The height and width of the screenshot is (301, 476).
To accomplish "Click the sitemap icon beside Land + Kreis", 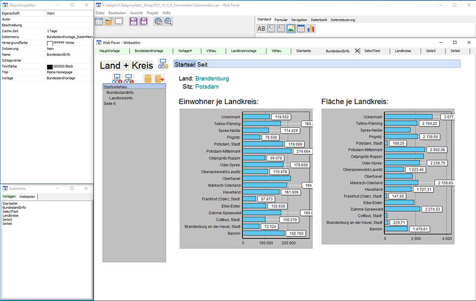I will (162, 64).
